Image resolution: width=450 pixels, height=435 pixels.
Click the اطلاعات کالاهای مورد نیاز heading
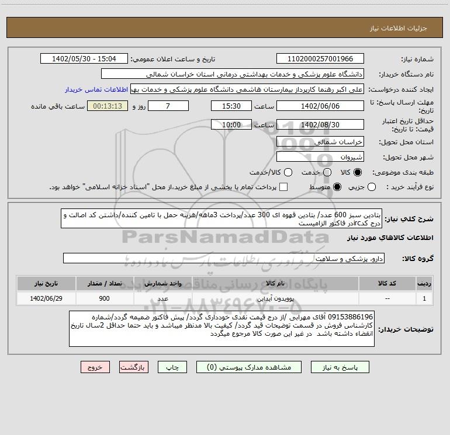click(x=390, y=238)
